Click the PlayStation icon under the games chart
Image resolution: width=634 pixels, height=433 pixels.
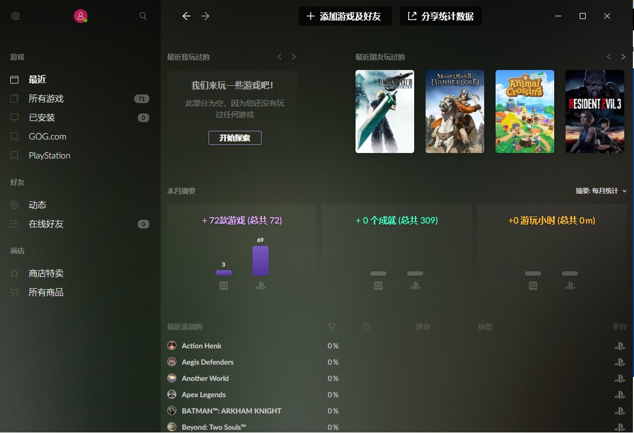pos(261,286)
